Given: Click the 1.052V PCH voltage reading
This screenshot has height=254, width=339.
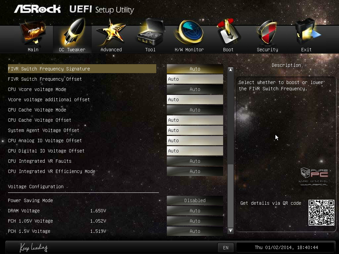Looking at the screenshot, I should tap(98, 221).
